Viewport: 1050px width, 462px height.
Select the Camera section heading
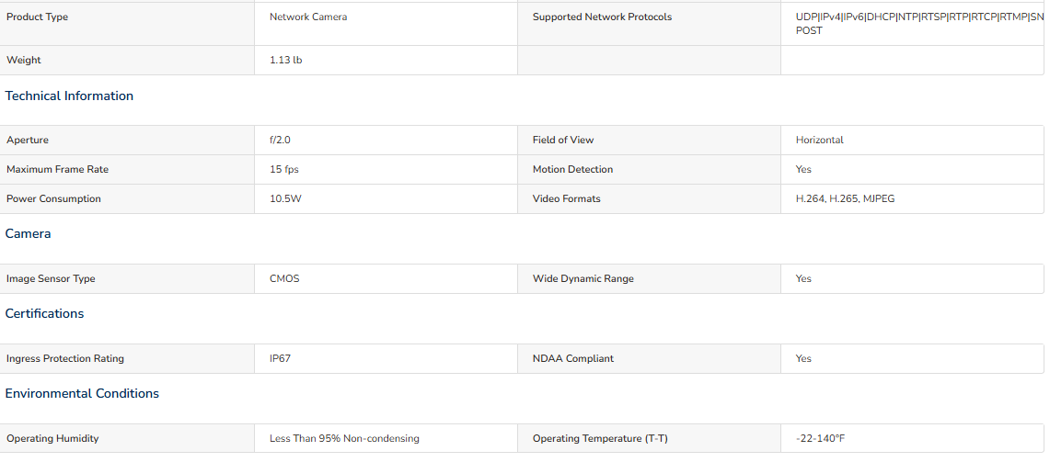[29, 233]
